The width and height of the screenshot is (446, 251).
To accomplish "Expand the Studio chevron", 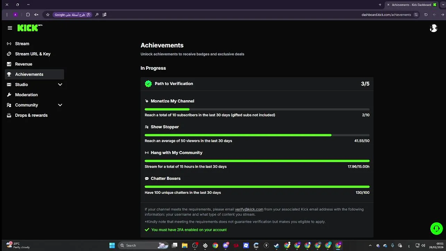I will coord(60,85).
